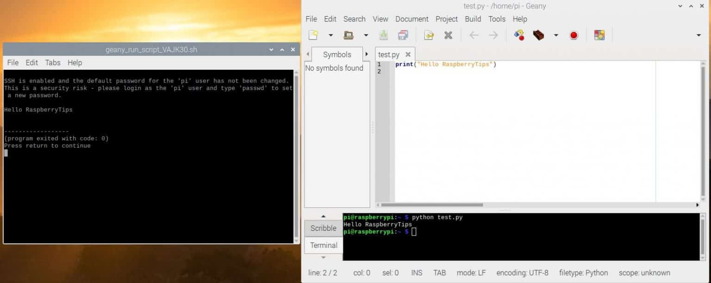Open the color chooser from the toolbar
Viewport: 711px width, 283px height.
[x=599, y=35]
